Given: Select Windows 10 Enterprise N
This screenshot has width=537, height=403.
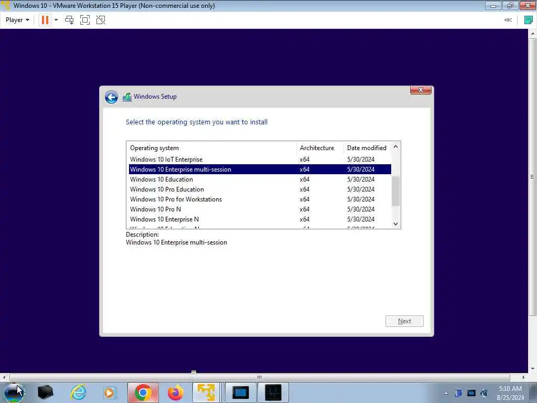Looking at the screenshot, I should (x=260, y=219).
